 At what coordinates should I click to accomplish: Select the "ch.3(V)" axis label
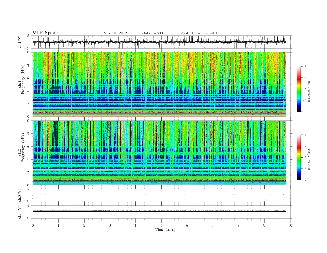tap(20, 196)
